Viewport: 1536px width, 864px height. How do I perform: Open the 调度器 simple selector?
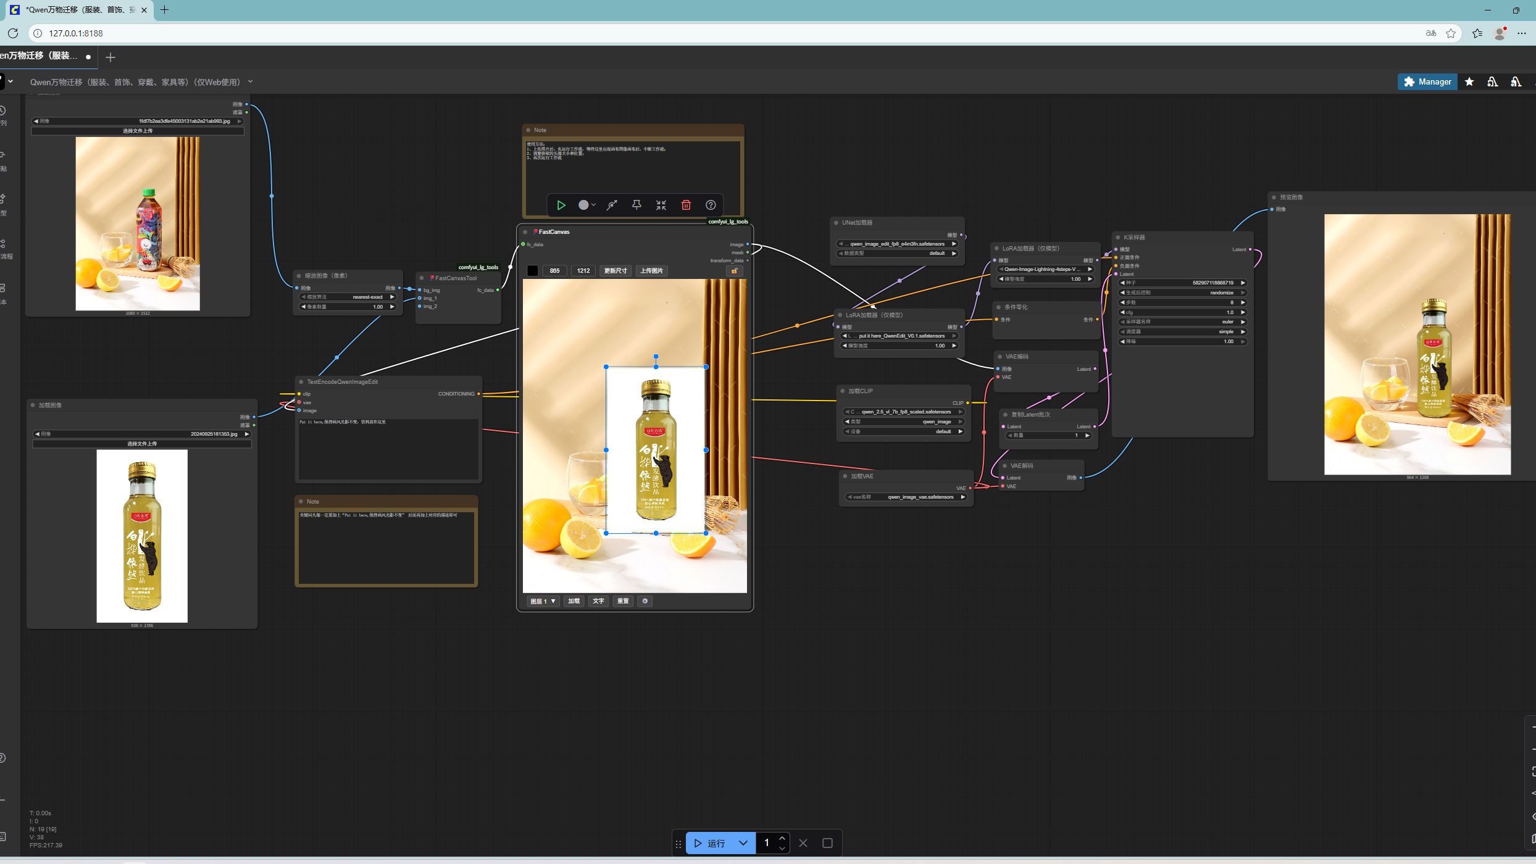tap(1182, 331)
